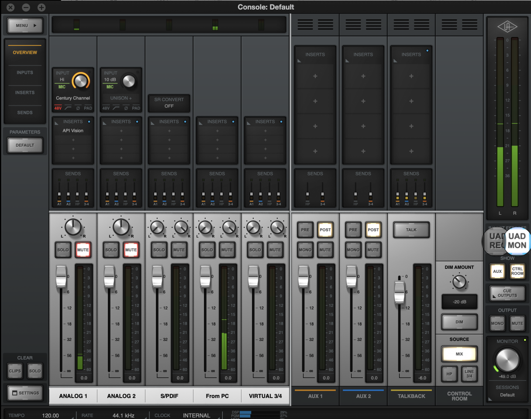This screenshot has height=419, width=531.
Task: Enable PRE on AUX 2
Action: [x=353, y=230]
